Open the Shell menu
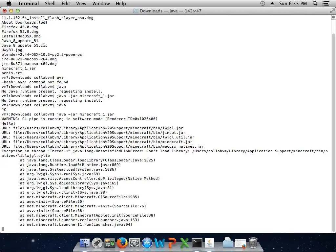Viewport: 336px width, 252px height. coord(50,3)
